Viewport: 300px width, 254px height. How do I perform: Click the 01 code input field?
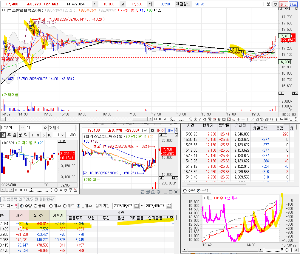(34, 128)
